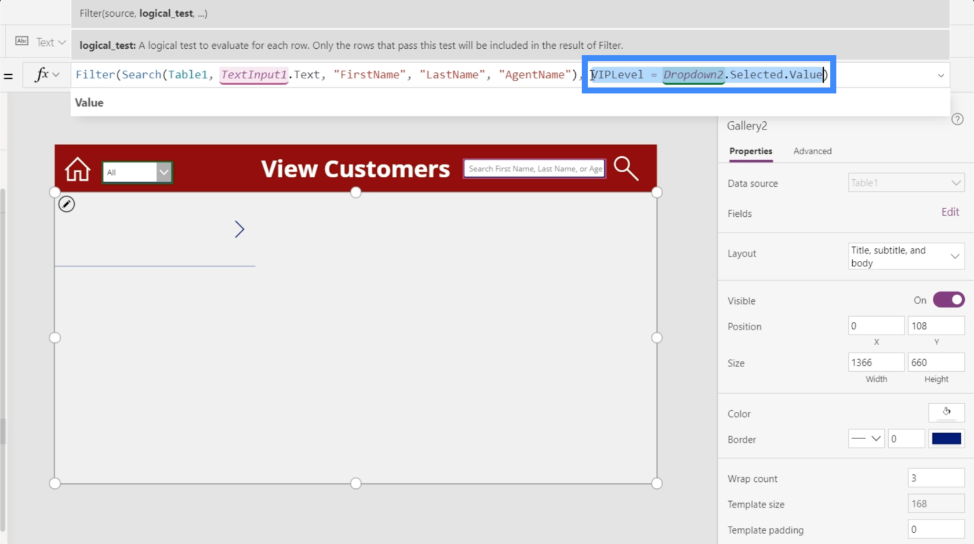Click the Width field showing 1366
The height and width of the screenshot is (544, 974).
(876, 362)
